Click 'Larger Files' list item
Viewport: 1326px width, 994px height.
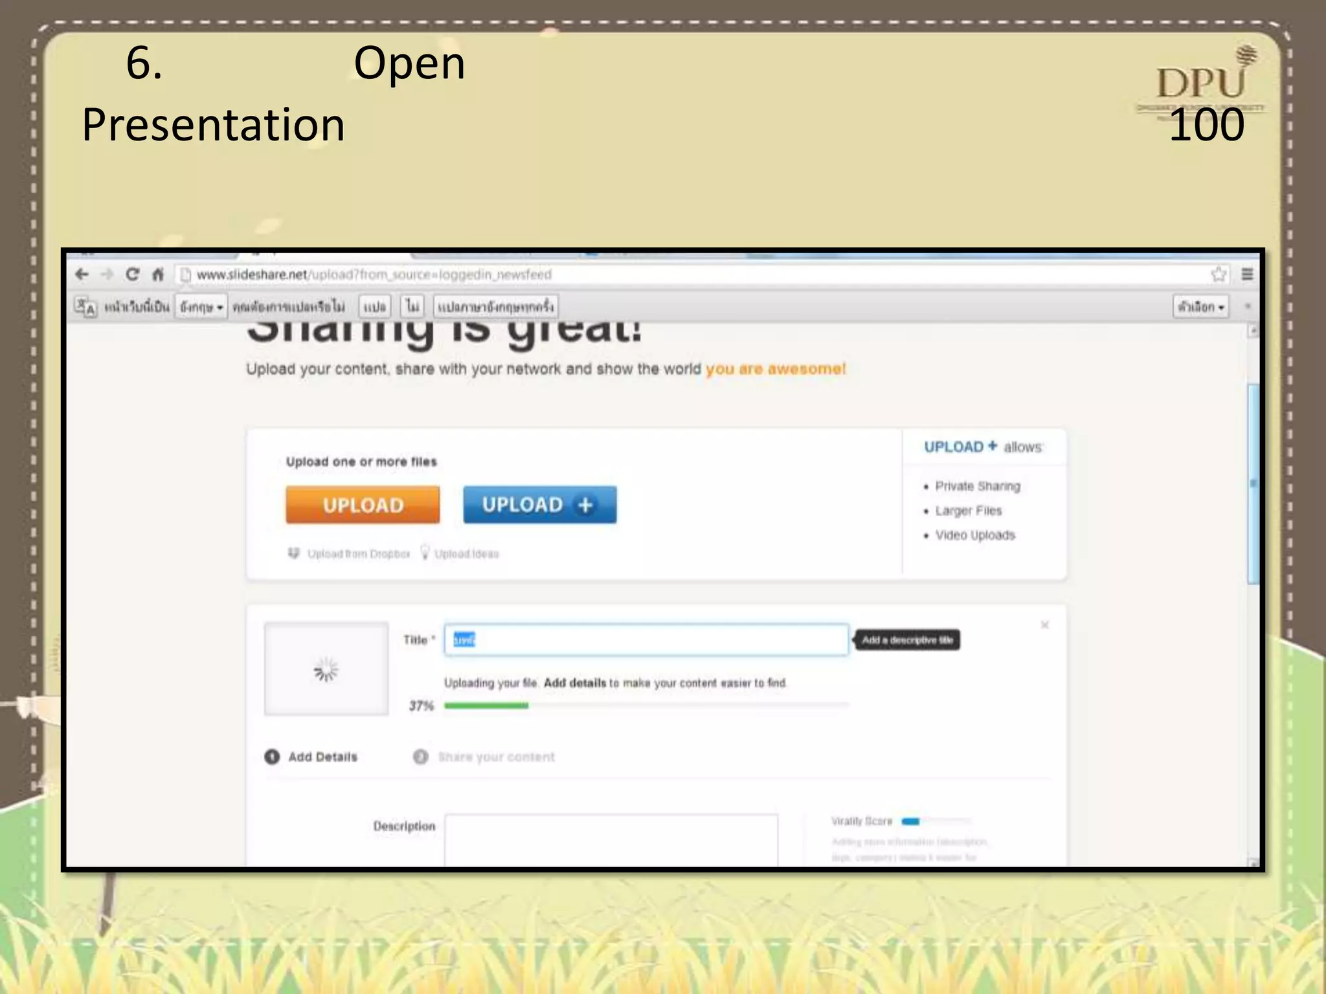(x=969, y=511)
